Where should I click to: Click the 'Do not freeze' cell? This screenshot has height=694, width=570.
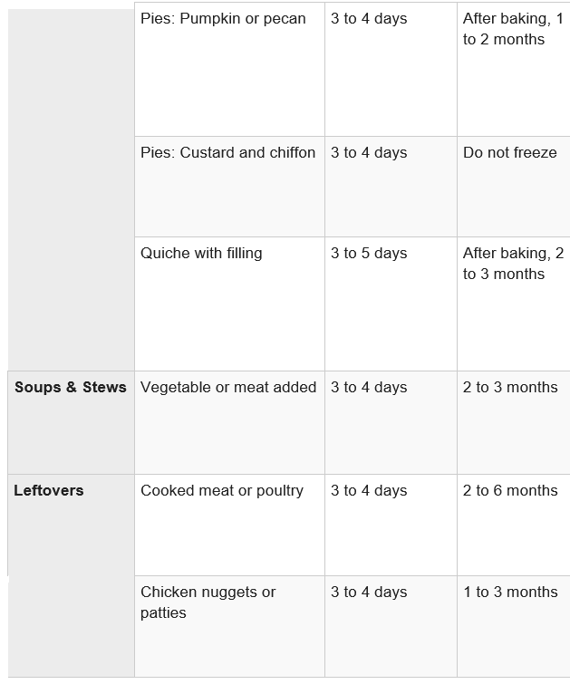tap(513, 187)
